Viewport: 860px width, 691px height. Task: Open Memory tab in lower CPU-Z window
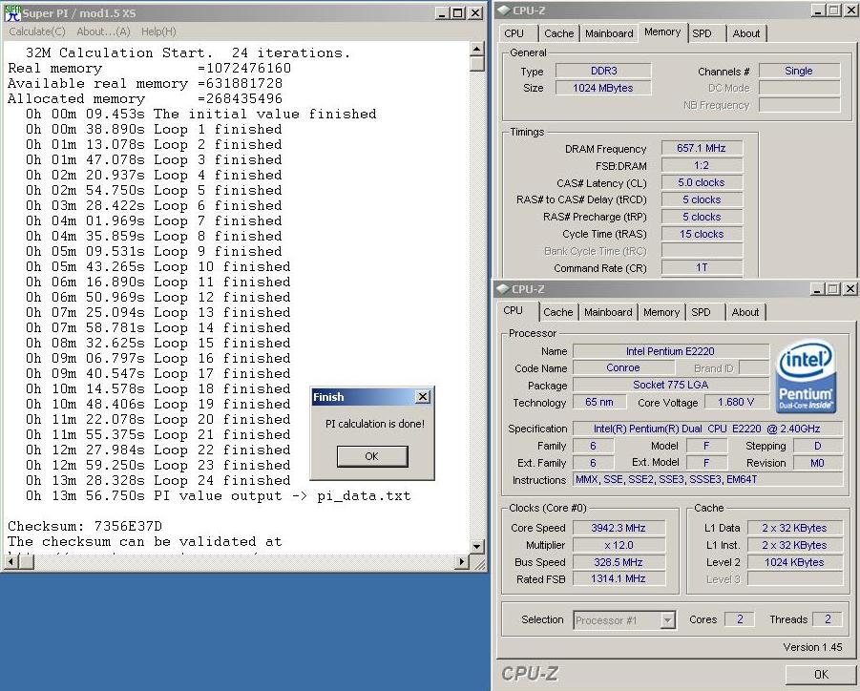661,312
